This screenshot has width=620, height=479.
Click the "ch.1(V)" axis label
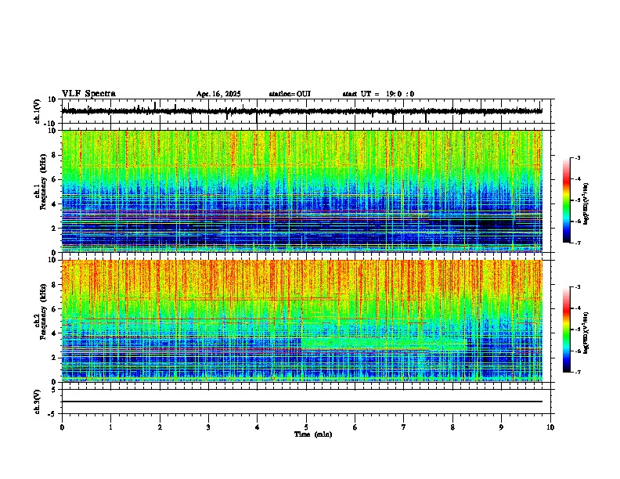38,111
